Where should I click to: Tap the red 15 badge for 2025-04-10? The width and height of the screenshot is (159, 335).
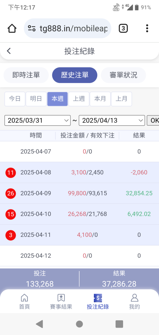[x=10, y=214]
